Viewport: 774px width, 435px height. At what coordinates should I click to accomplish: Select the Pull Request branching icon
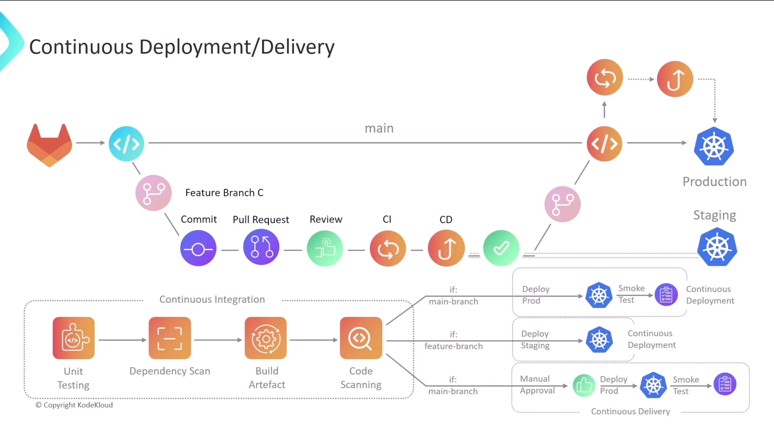tap(261, 247)
